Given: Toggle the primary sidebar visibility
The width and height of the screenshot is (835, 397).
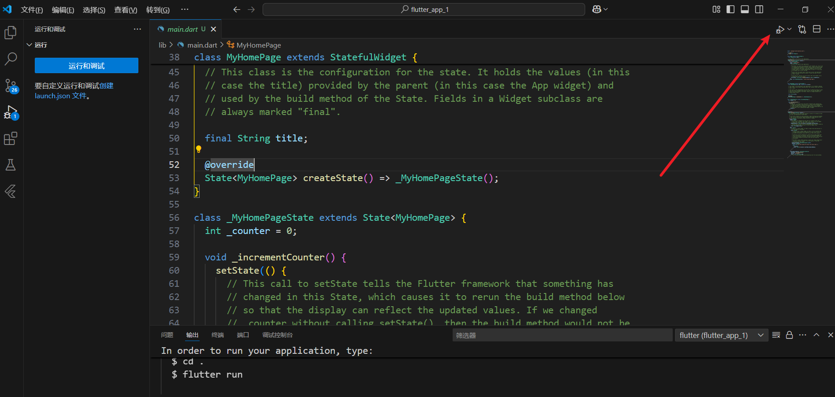Looking at the screenshot, I should coord(730,10).
